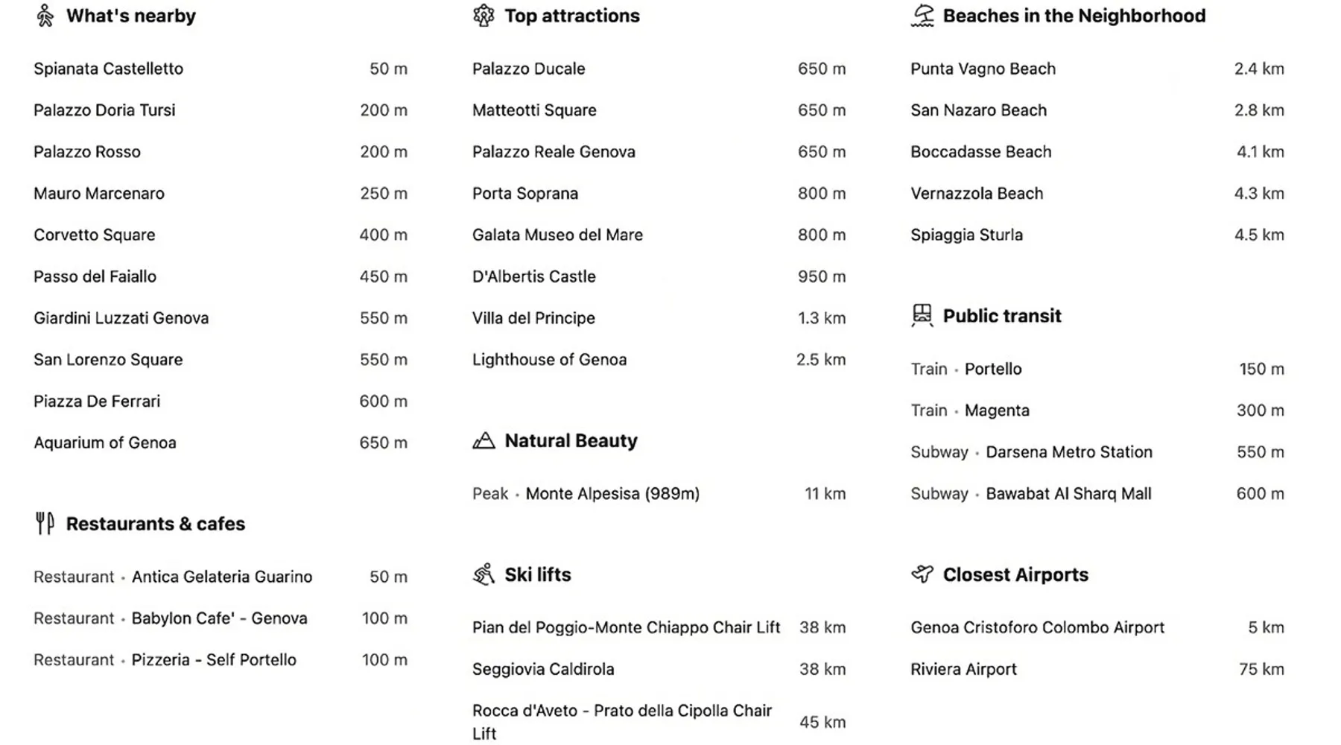Click the fork and knife restaurants icon
The height and width of the screenshot is (745, 1341).
(x=45, y=524)
